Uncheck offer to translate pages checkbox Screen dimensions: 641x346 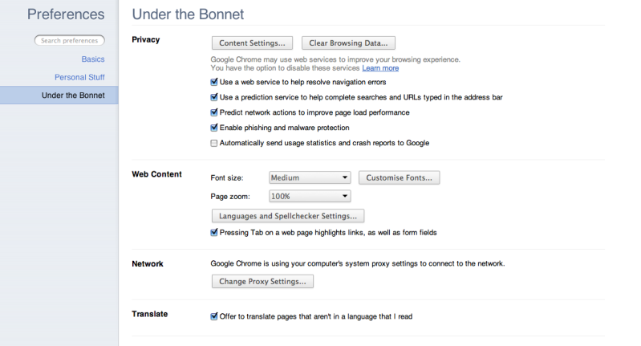pos(214,316)
